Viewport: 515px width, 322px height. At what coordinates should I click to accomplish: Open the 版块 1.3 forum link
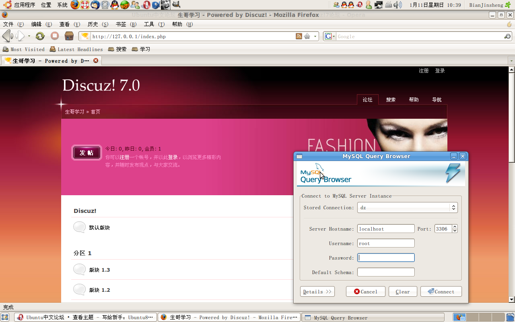coord(99,270)
